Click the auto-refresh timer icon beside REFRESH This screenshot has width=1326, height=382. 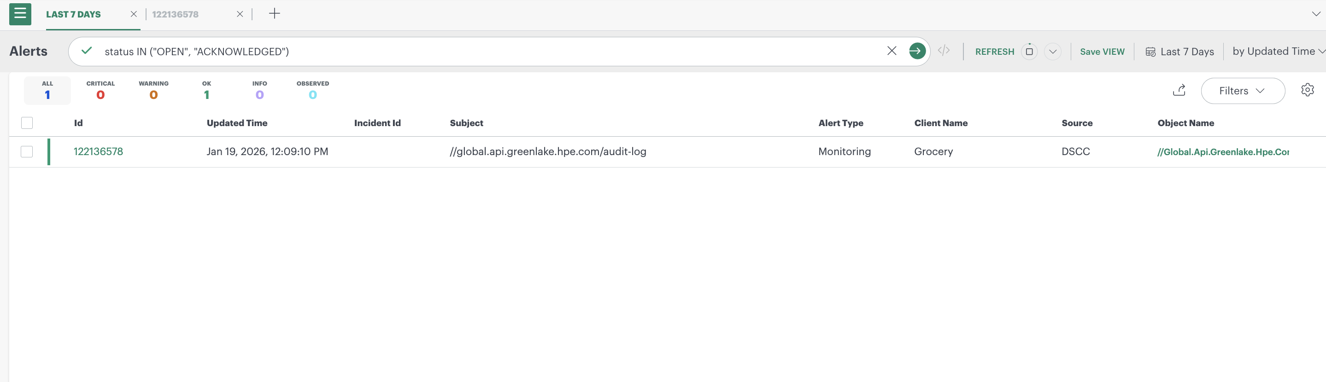(1029, 51)
